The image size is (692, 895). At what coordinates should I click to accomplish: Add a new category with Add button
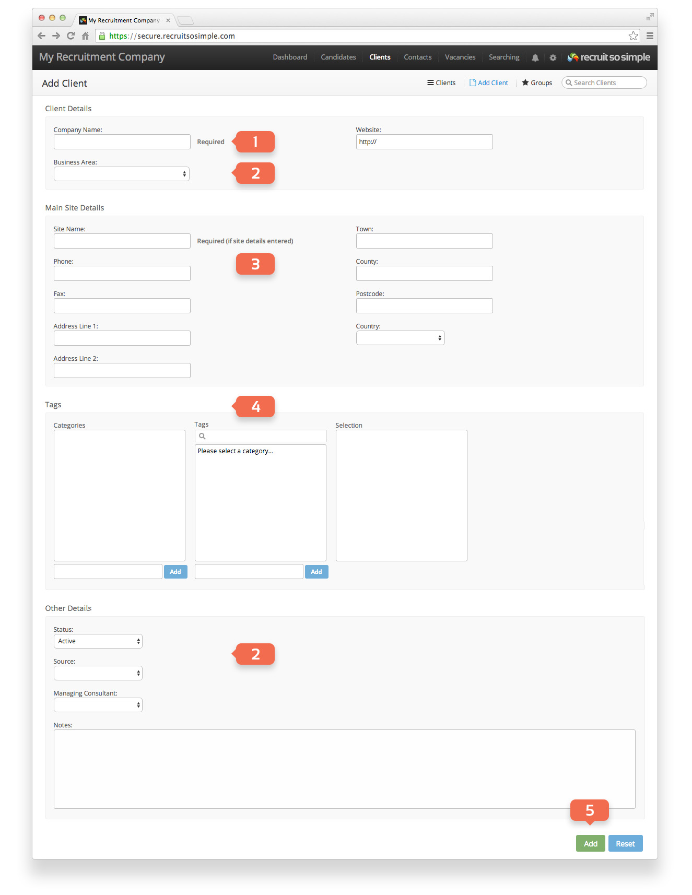(175, 572)
